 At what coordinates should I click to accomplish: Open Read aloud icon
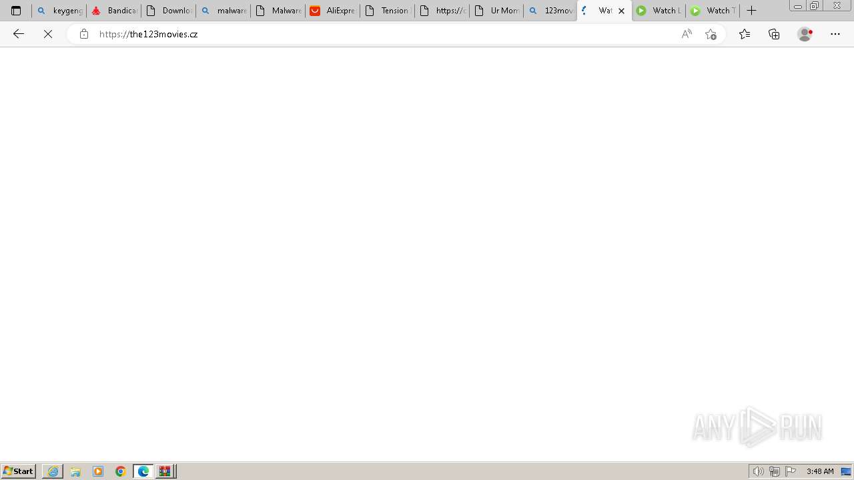tap(687, 34)
